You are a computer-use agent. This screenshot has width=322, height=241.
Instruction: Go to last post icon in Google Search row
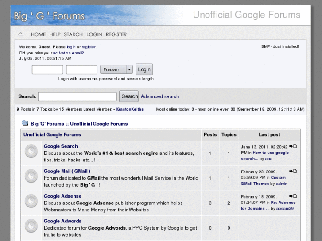(293, 146)
